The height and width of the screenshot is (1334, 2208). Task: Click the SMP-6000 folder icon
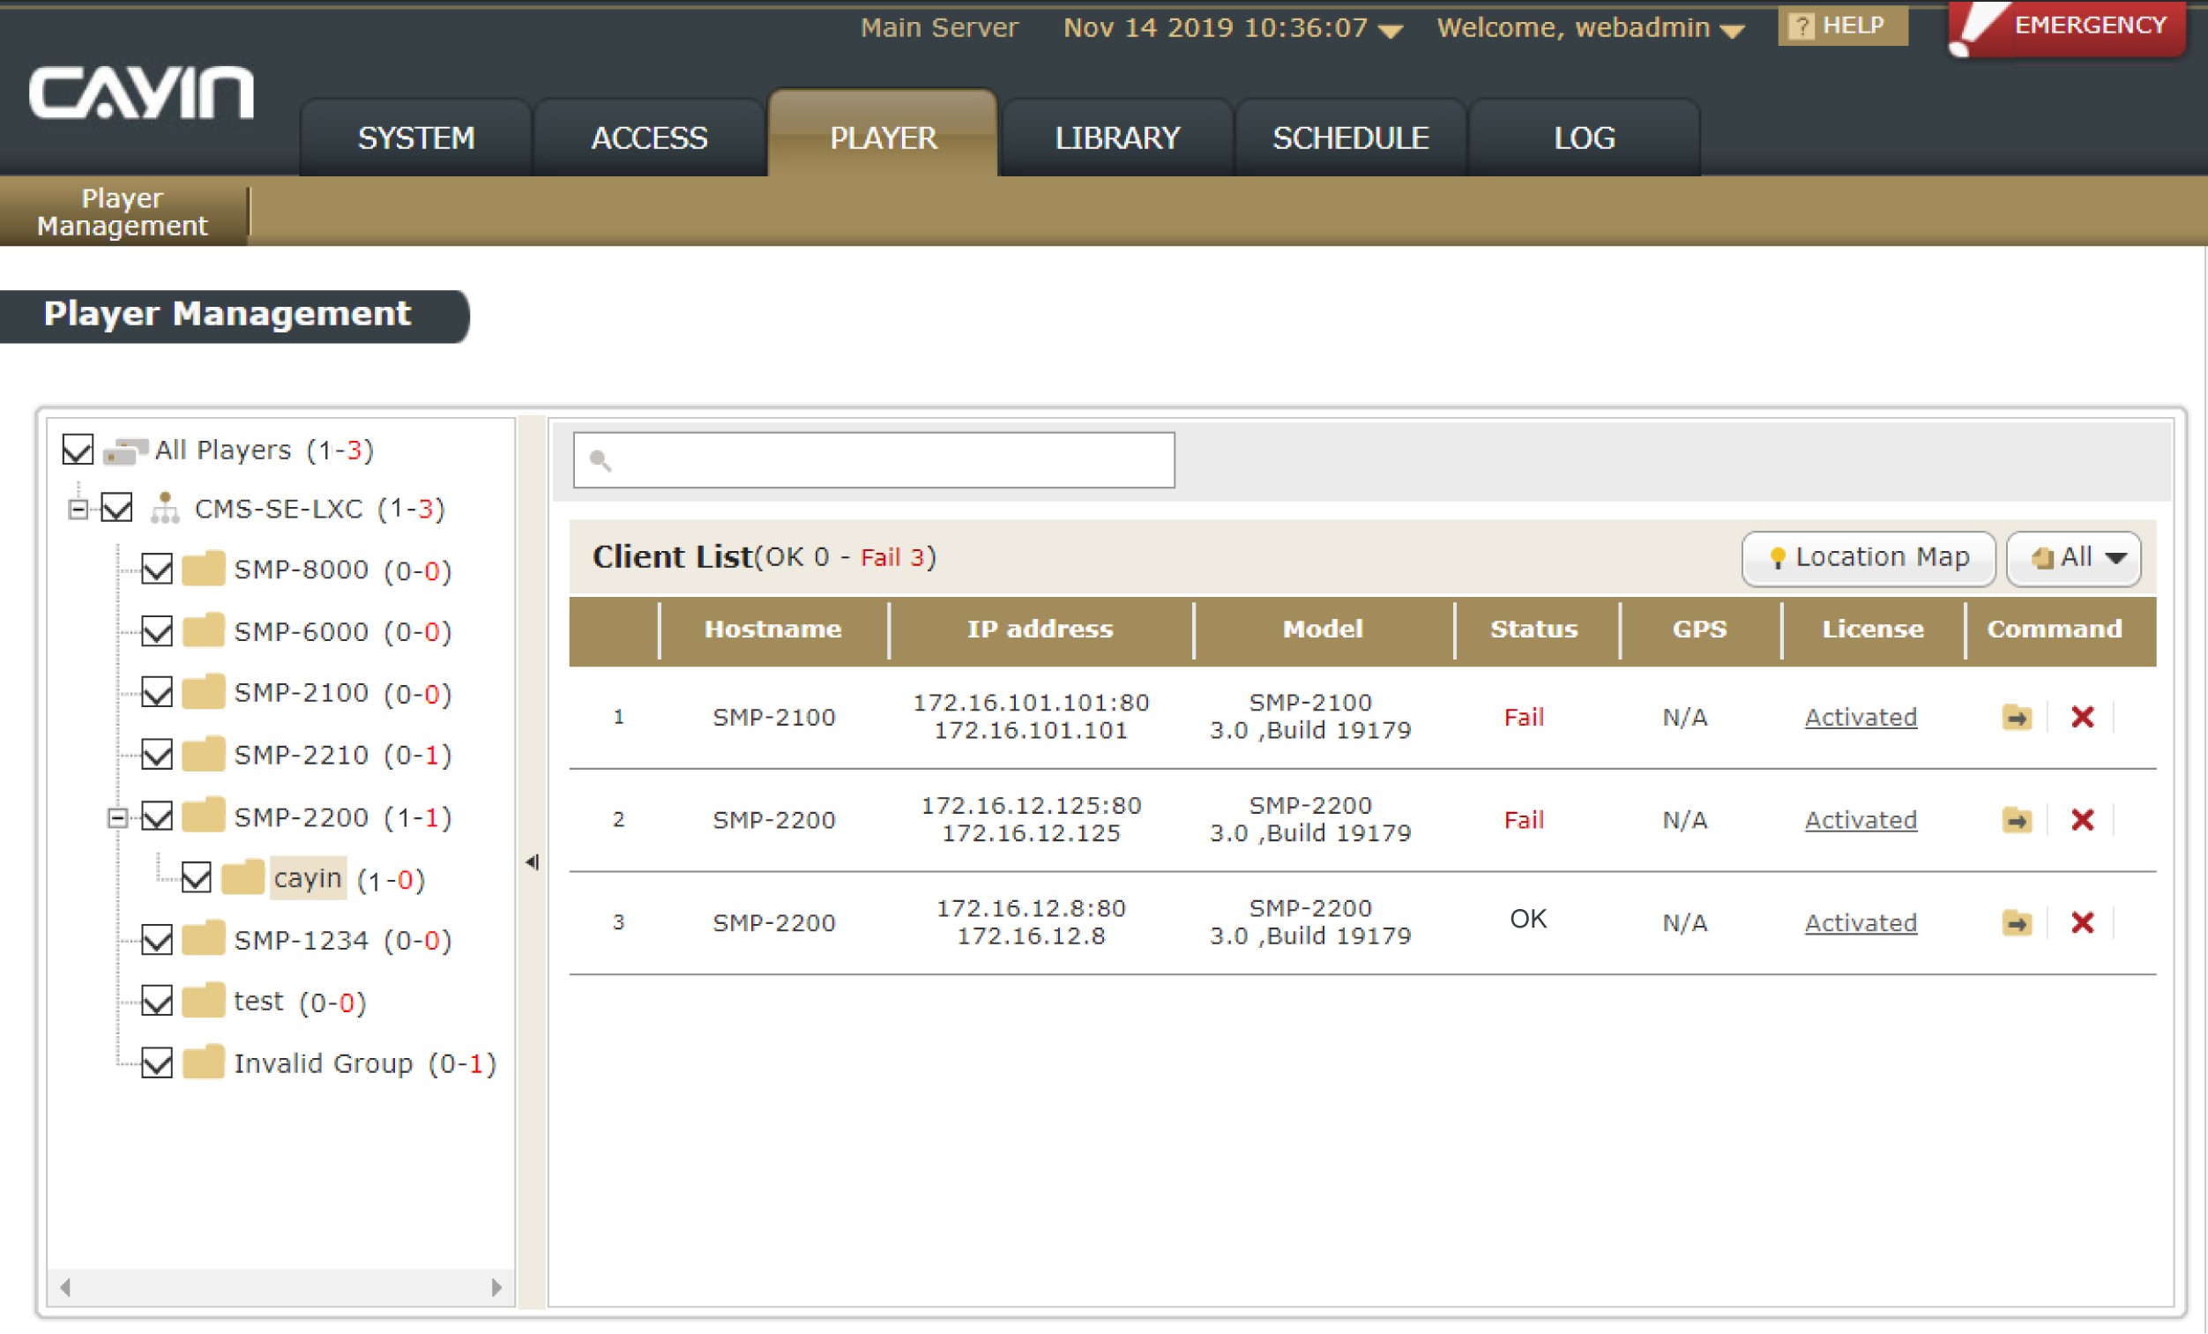(203, 630)
